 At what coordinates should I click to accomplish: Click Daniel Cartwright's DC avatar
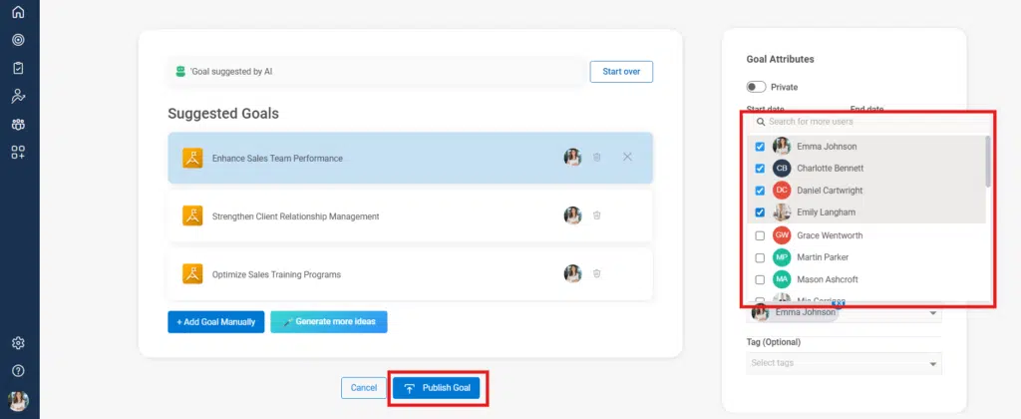pos(782,191)
